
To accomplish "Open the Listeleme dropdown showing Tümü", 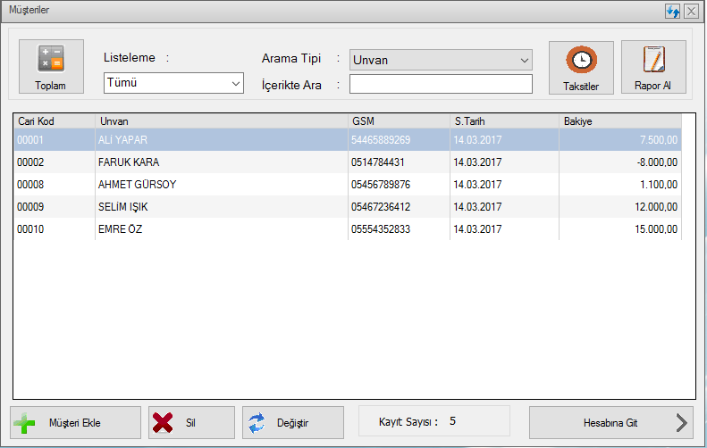I will pos(173,83).
